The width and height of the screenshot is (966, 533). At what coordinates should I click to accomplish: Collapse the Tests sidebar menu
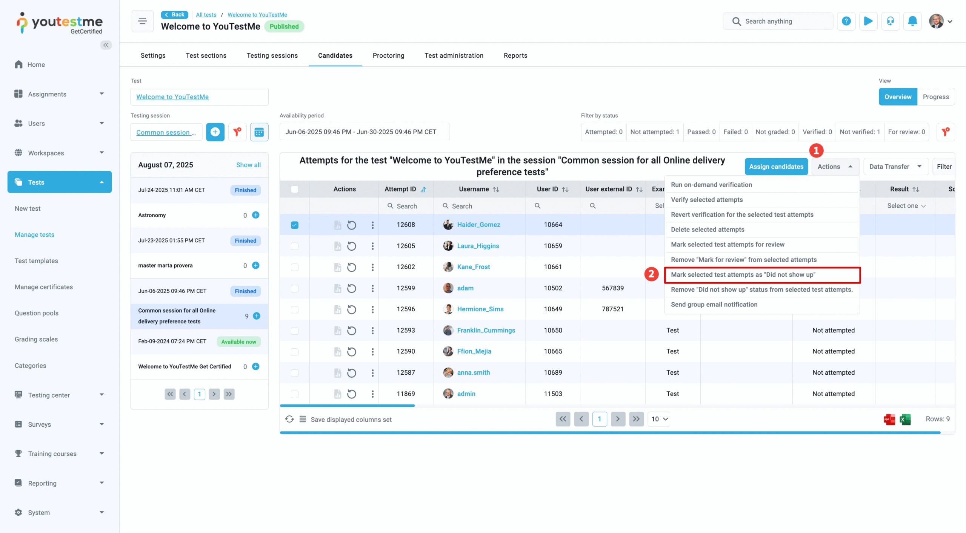tap(60, 182)
